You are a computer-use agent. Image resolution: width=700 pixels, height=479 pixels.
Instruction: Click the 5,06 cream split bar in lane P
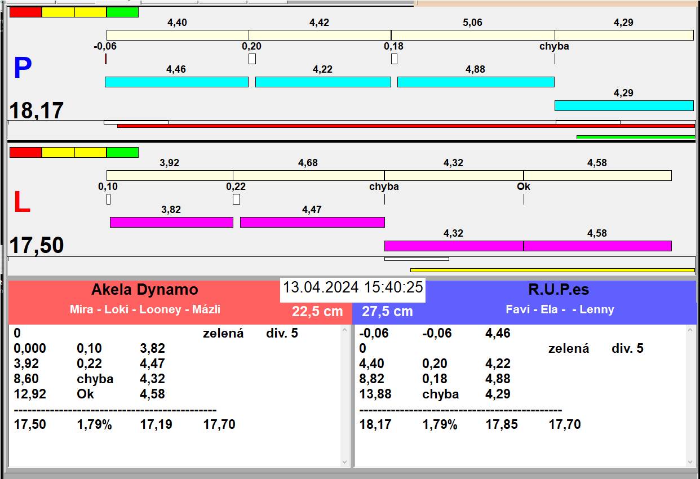[472, 35]
